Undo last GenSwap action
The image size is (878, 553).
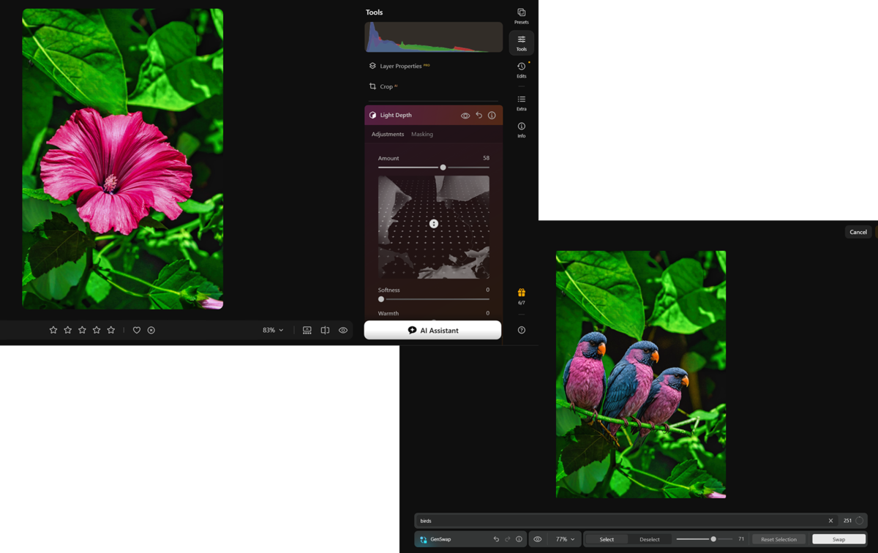(496, 539)
